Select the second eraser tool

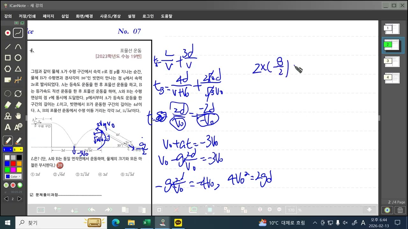coord(18,105)
